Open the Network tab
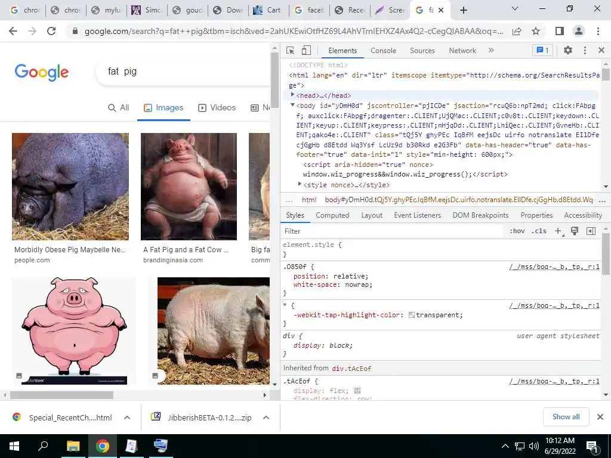611x458 pixels. pyautogui.click(x=462, y=51)
